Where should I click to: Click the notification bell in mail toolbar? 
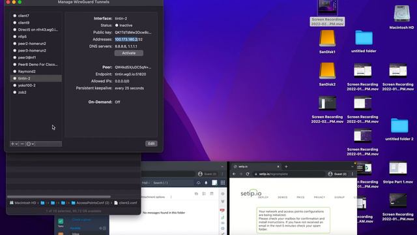coord(206,183)
